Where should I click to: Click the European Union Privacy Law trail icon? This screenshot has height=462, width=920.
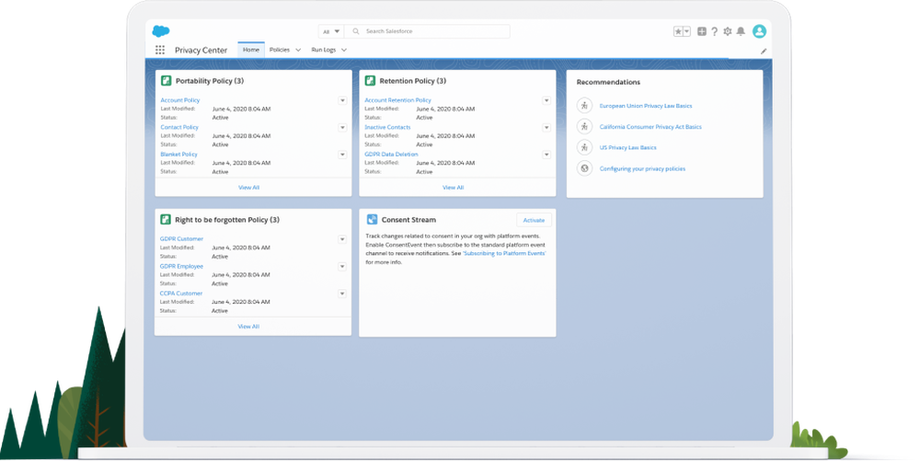[x=584, y=106]
